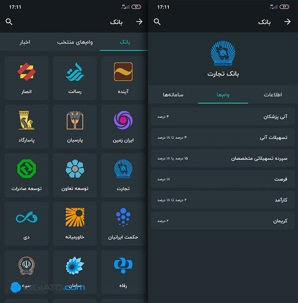Open the آنی پزشکان loan item

(x=223, y=116)
